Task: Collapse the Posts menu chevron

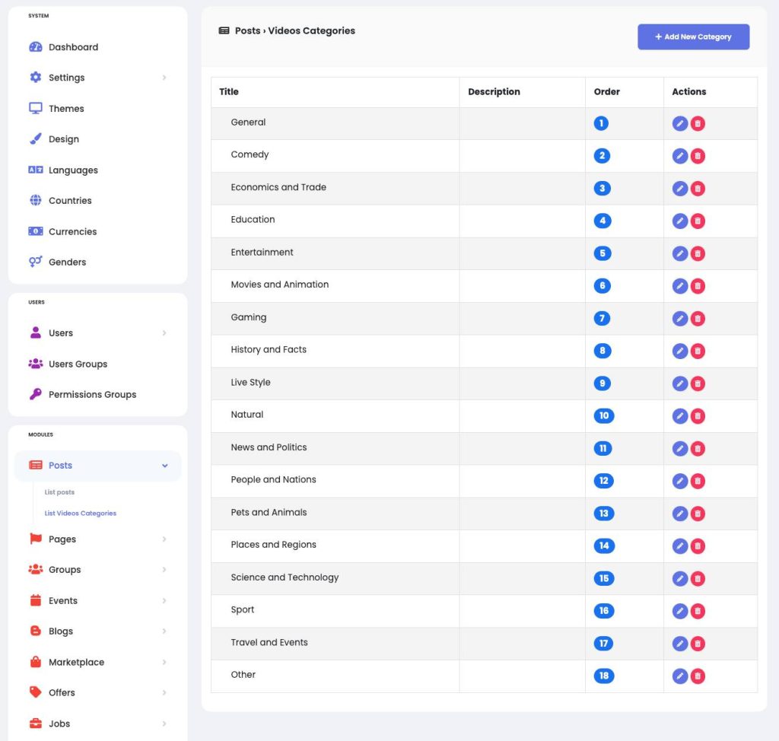Action: pos(164,466)
